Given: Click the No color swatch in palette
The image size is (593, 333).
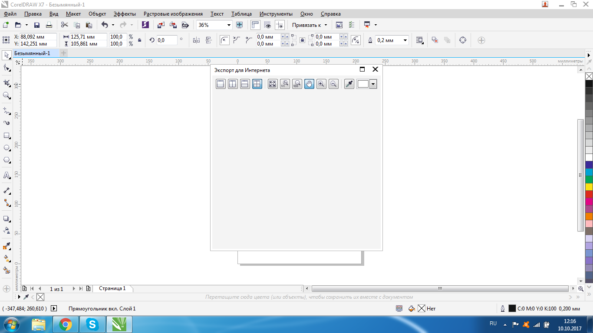Looking at the screenshot, I should [589, 76].
